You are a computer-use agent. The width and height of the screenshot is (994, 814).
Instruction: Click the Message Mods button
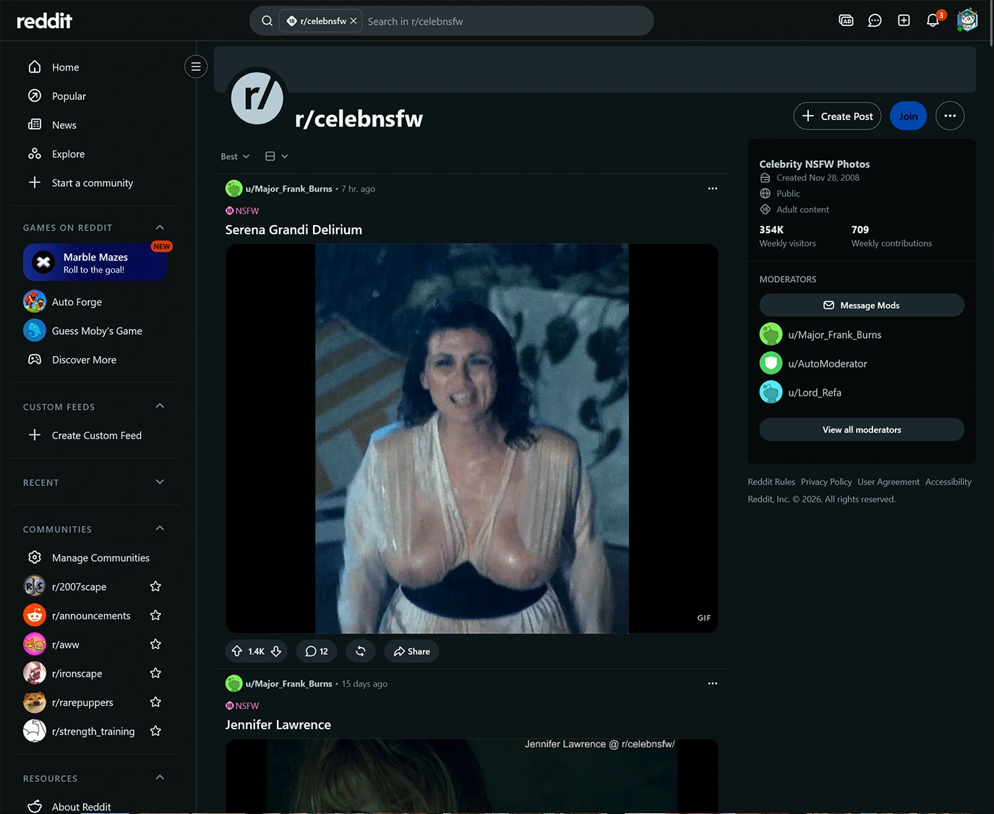coord(862,305)
